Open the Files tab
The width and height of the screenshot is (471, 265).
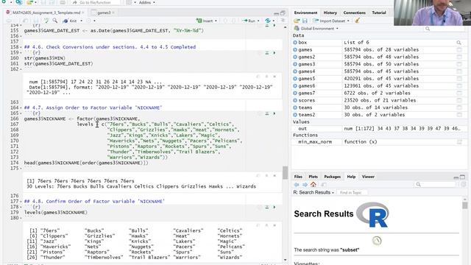click(298, 177)
